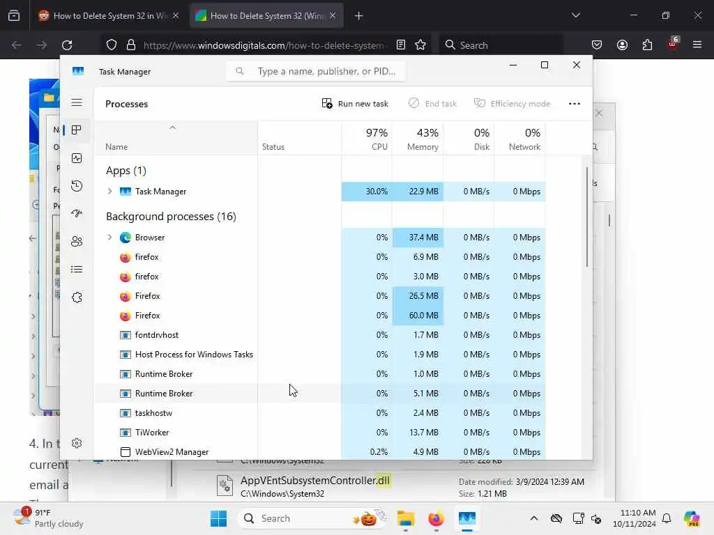Open Firefox application menu
The image size is (714, 535).
point(697,45)
